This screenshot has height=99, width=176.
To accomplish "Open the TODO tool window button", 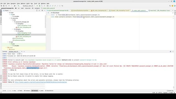I will (x=20, y=90).
